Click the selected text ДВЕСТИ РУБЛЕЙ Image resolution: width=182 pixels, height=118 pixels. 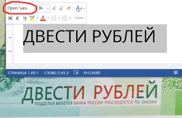pos(89,36)
